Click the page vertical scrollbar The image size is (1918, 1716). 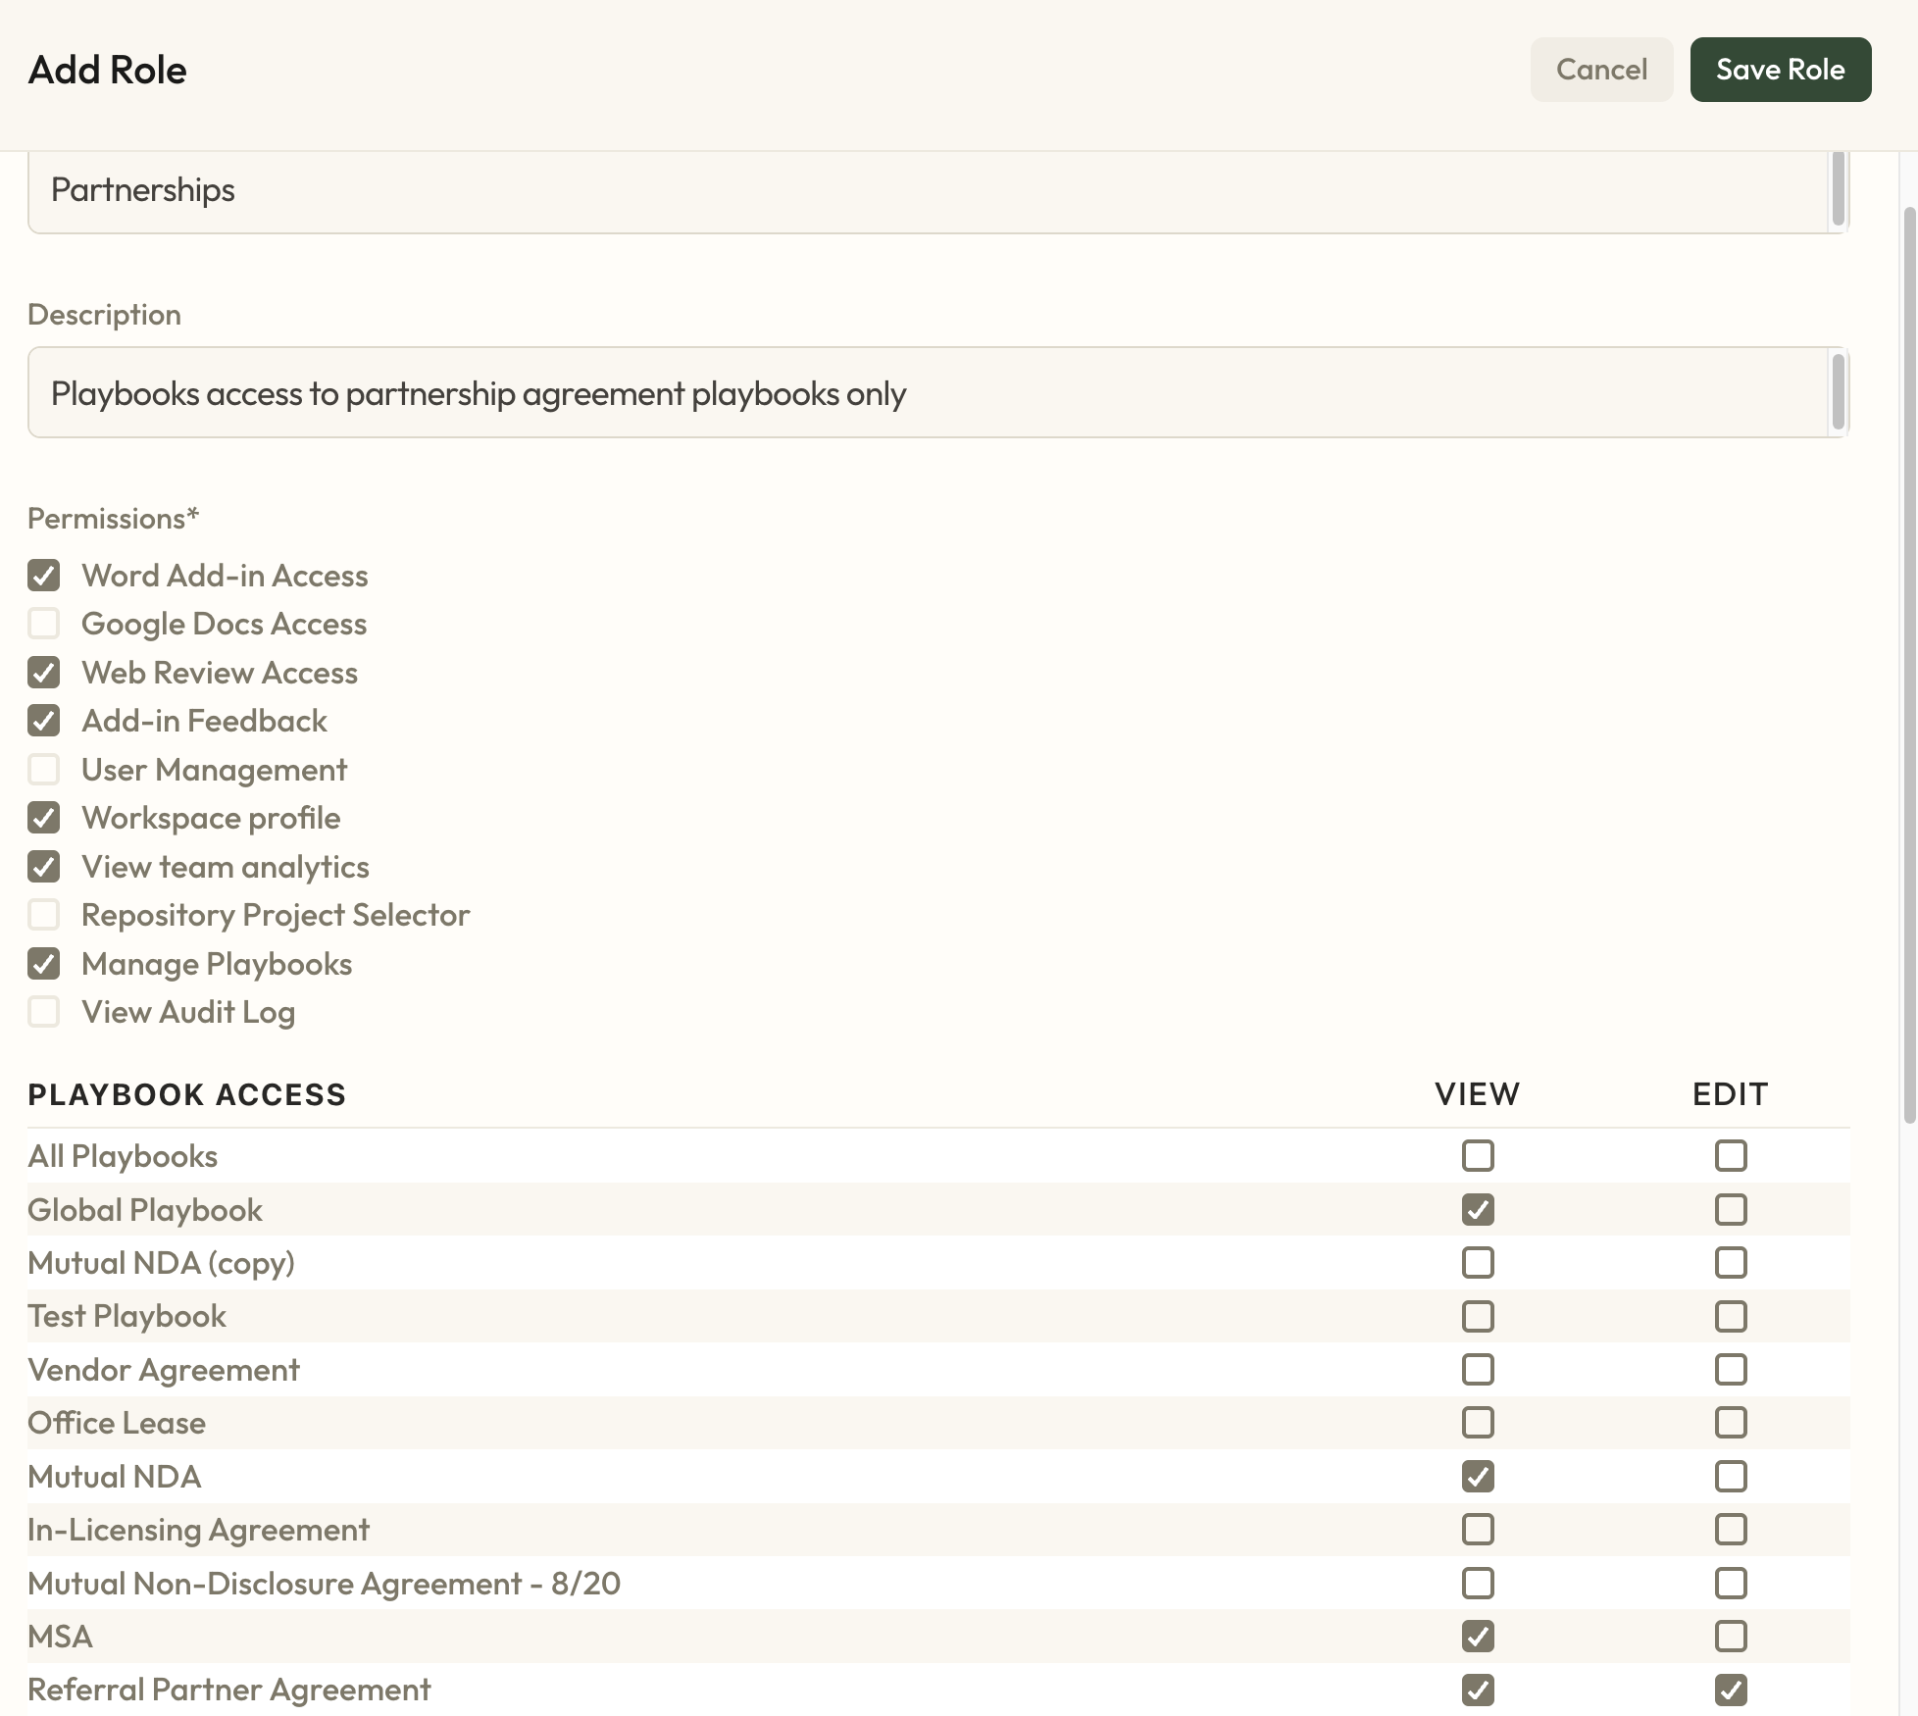click(x=1908, y=667)
